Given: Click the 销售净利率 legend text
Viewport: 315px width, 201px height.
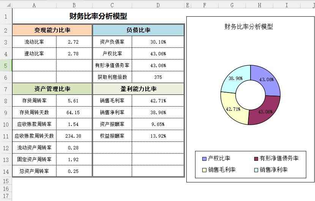Looking at the screenshot, I should click(273, 170).
